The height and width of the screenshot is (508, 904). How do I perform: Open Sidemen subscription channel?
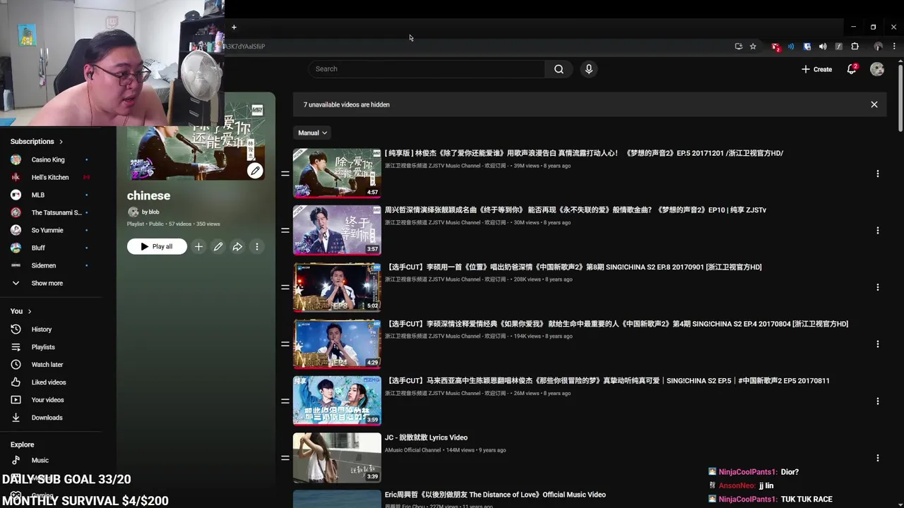(x=43, y=265)
